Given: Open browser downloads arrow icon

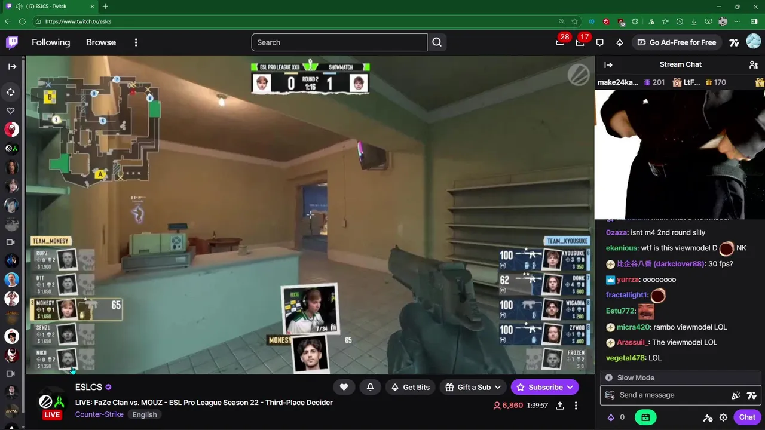Looking at the screenshot, I should click(x=694, y=21).
